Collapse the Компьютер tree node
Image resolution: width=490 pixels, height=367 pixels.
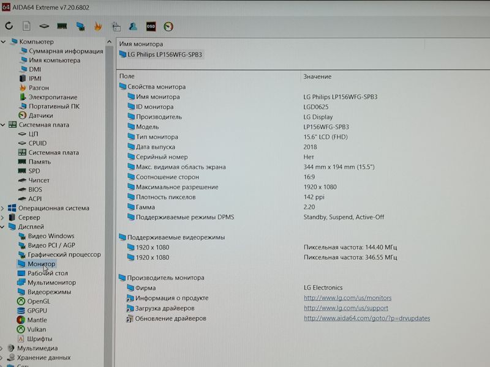(3, 42)
